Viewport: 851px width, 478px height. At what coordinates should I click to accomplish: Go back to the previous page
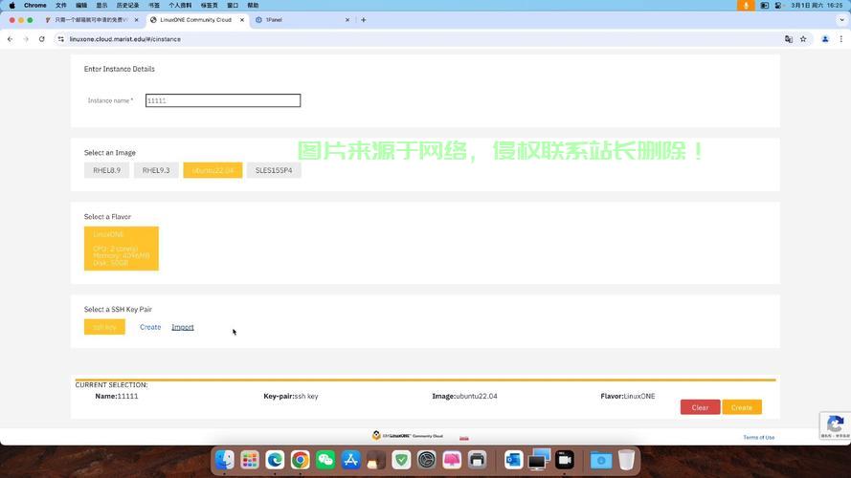coord(10,39)
